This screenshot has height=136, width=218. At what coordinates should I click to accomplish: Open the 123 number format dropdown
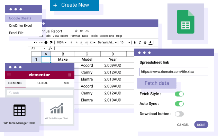coord(93,42)
